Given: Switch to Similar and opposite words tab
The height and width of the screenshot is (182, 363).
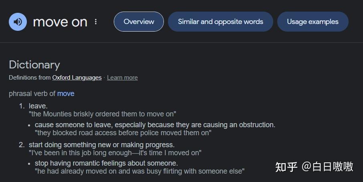Looking at the screenshot, I should (220, 22).
